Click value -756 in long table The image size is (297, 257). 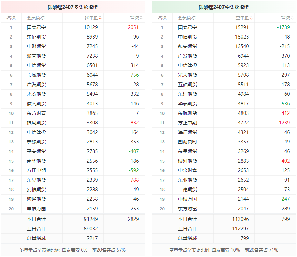(134, 75)
